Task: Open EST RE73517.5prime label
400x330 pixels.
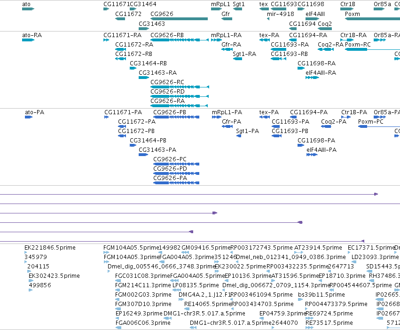Action: pos(329,322)
